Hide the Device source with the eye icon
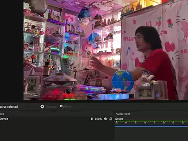This screenshot has height=141, width=188. click(x=106, y=119)
